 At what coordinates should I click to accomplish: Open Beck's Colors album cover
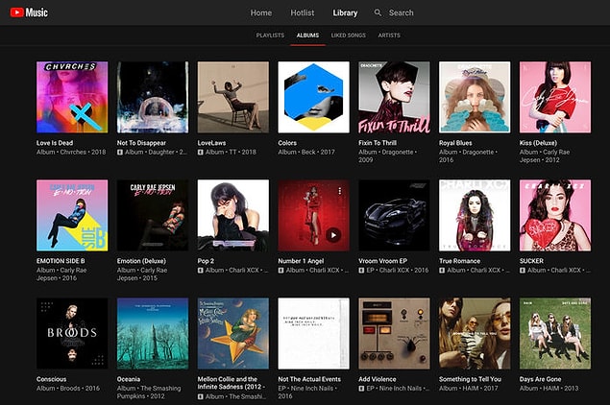[314, 97]
